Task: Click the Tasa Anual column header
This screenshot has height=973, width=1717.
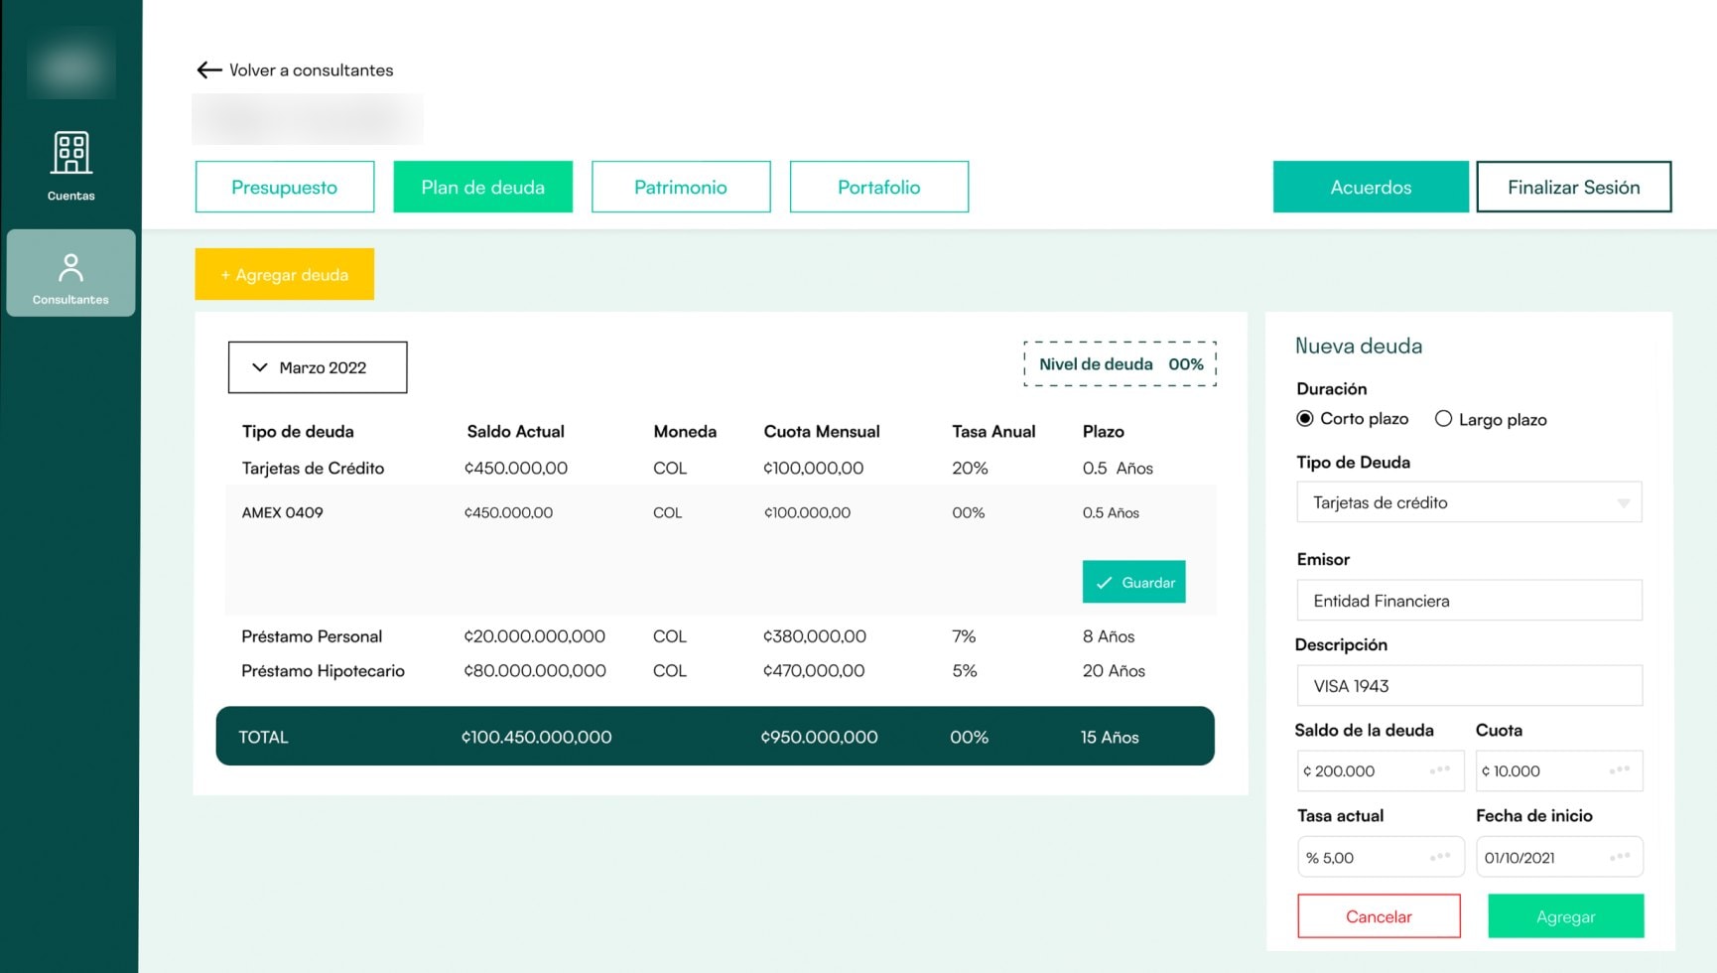Action: click(x=993, y=431)
